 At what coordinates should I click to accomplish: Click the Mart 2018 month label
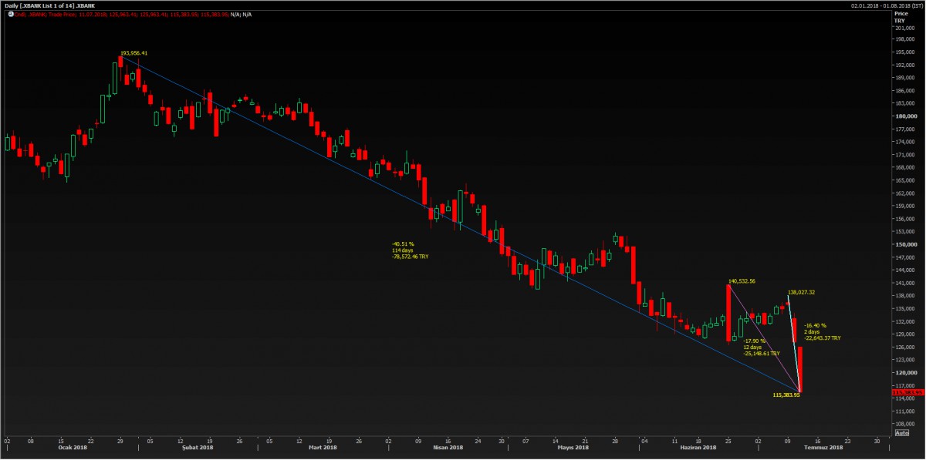pyautogui.click(x=323, y=448)
